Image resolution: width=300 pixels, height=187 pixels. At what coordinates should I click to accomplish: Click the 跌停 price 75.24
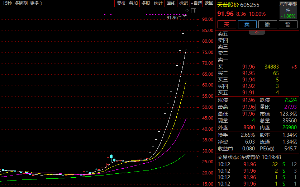tap(290, 100)
